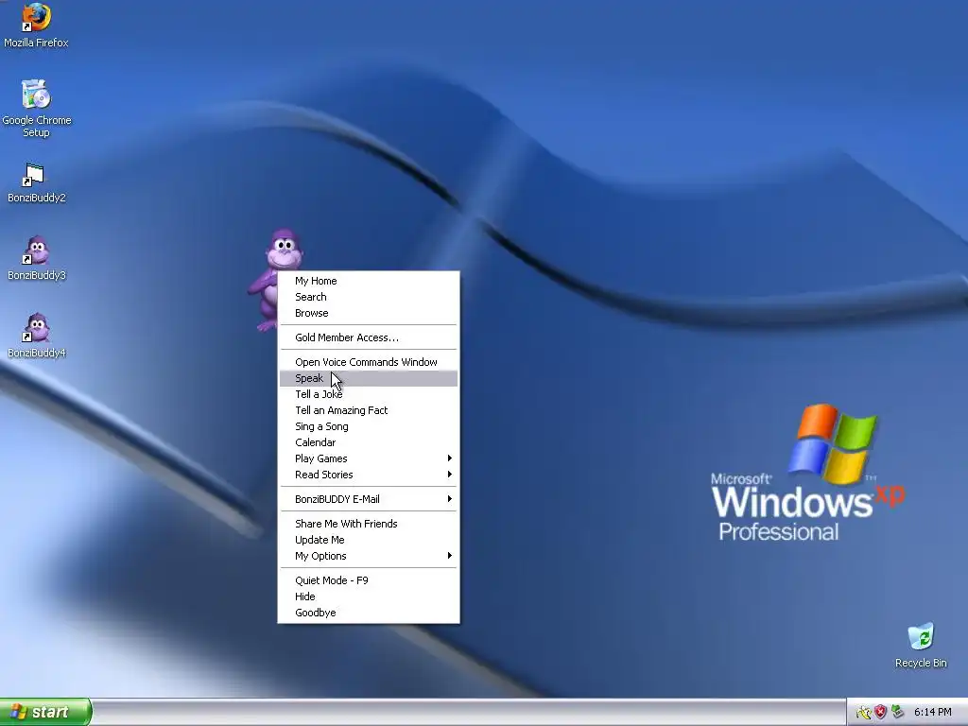Select the BonziBuddy2 desktop shortcut
The image size is (968, 726).
point(37,182)
